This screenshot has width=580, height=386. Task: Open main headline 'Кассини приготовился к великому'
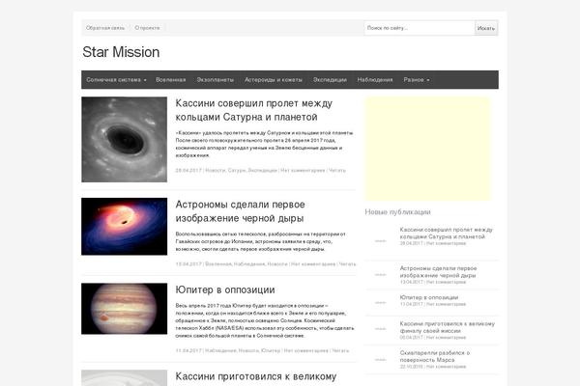point(255,376)
